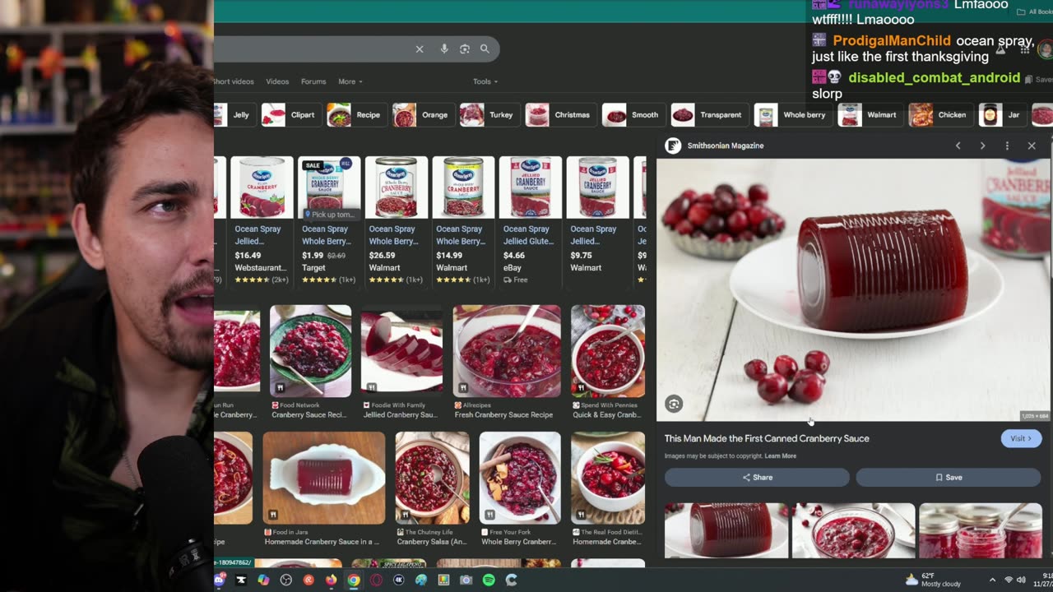Expand the More search categories dropdown
The image size is (1053, 592).
(350, 81)
